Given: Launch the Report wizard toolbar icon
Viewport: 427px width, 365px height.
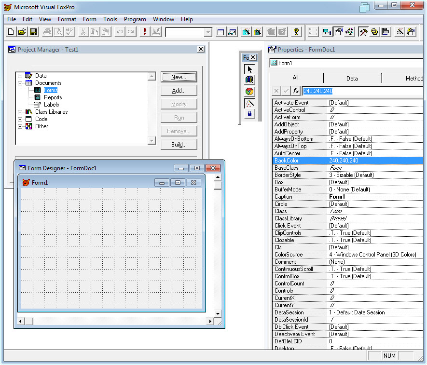Looking at the screenshot, I should pos(257,32).
